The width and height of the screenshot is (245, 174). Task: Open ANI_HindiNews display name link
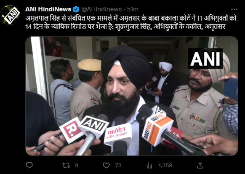(x=48, y=9)
